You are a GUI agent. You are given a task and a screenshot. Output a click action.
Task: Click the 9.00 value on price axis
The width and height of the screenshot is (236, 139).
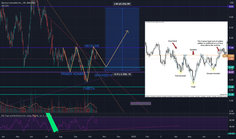[x=231, y=17]
